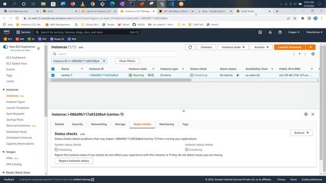Click the main page vertical scrollbar
Screen dimensions: 326x183
(321, 103)
